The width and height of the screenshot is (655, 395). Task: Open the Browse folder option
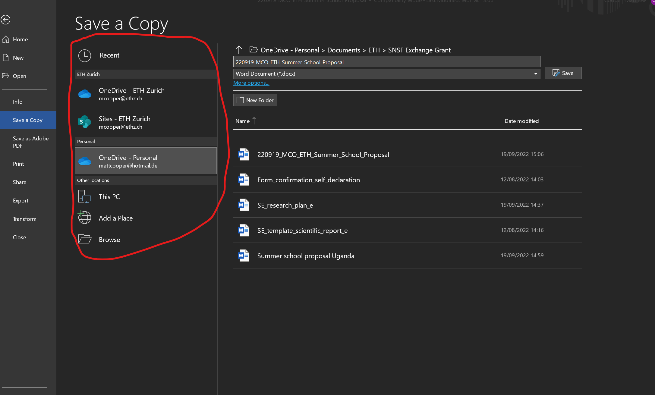(x=109, y=240)
